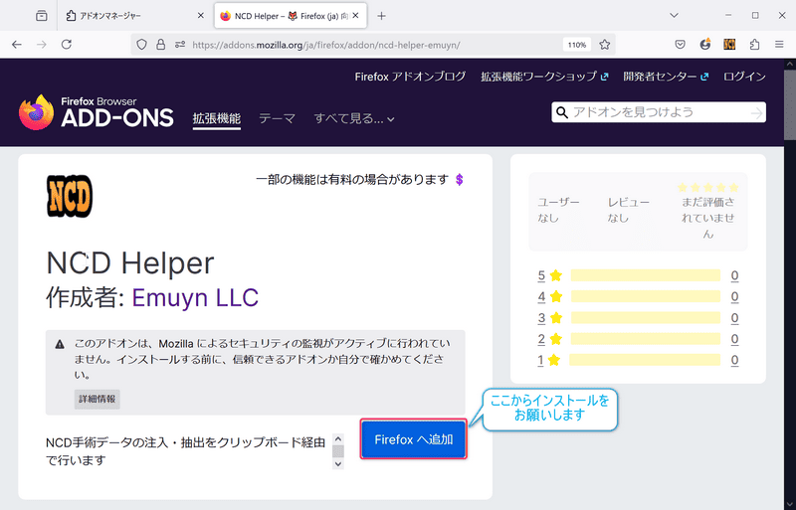This screenshot has height=510, width=796.
Task: Open the Pocket save icon
Action: pos(681,45)
